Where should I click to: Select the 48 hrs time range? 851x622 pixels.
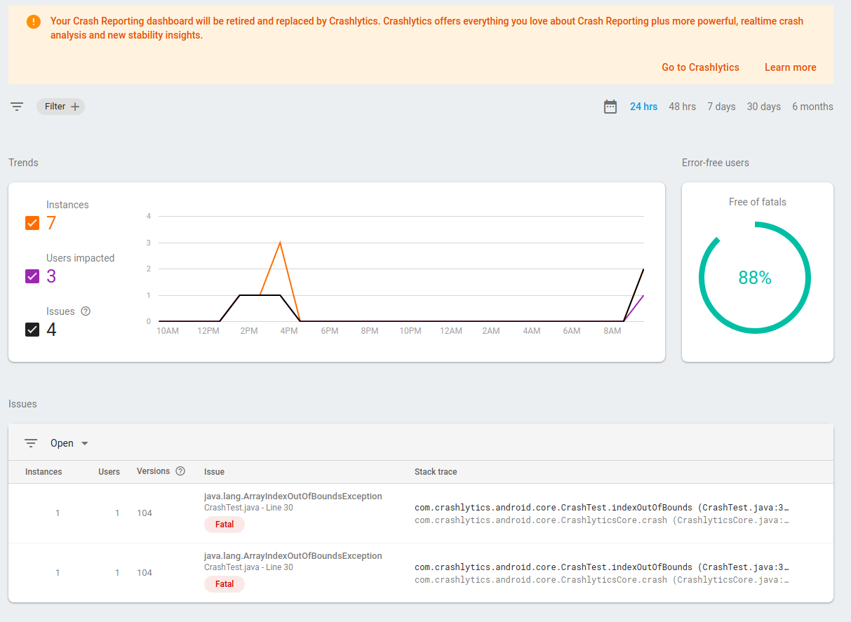click(x=682, y=107)
